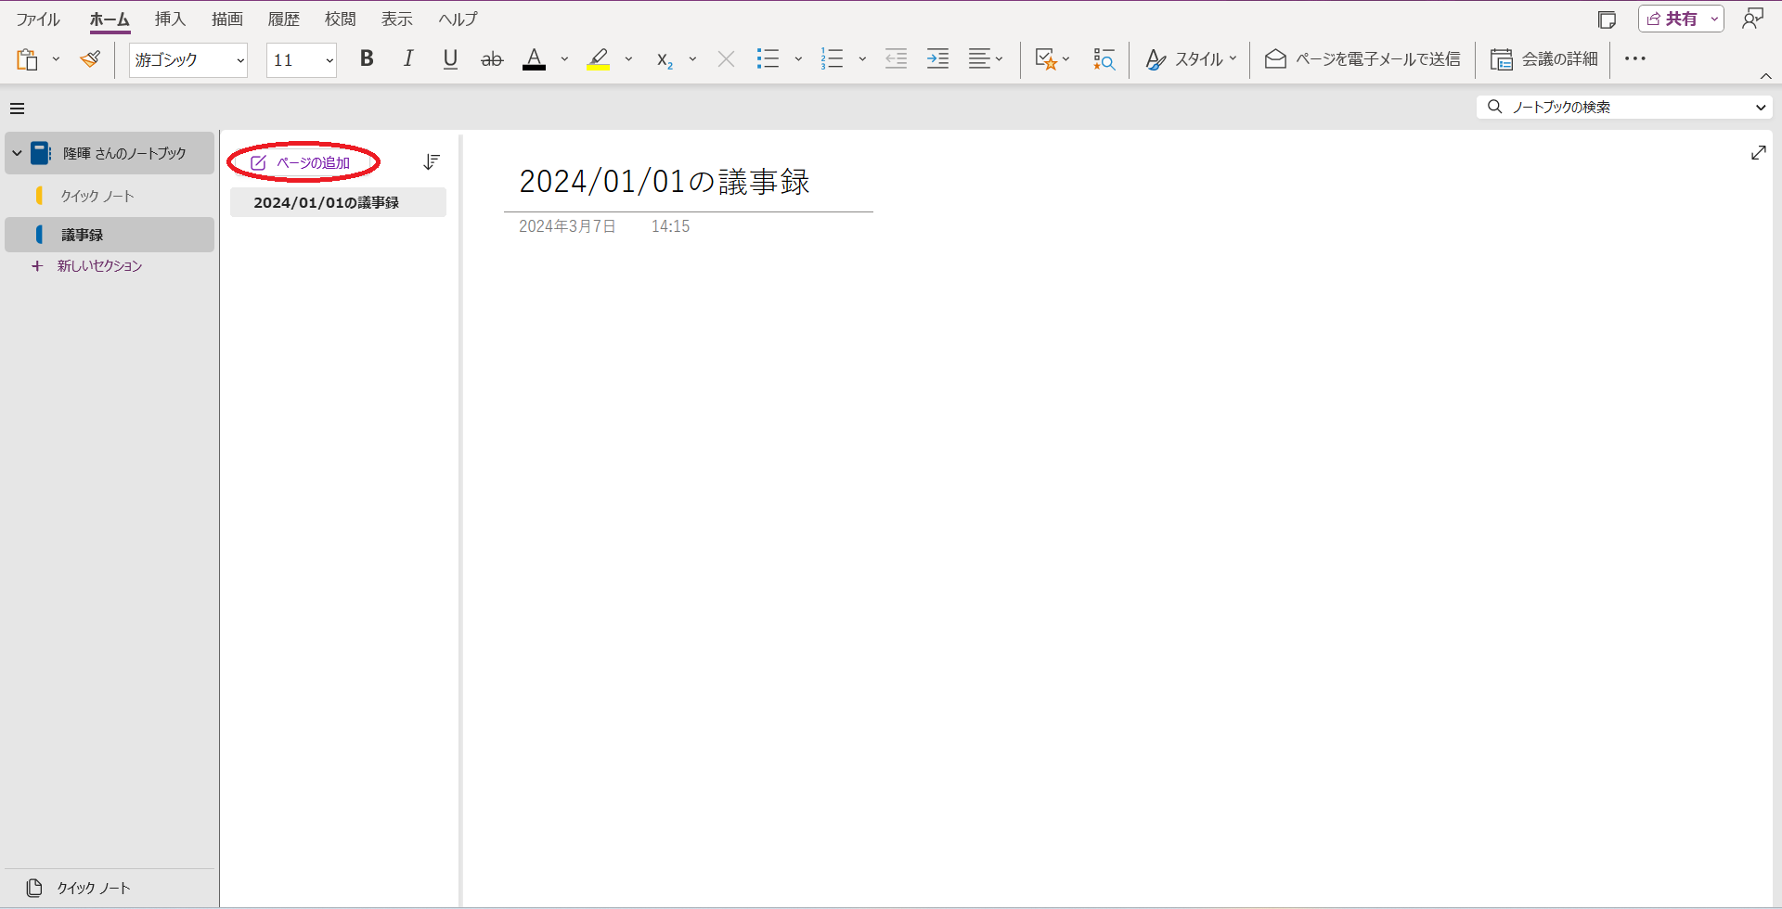Collapse the navigation pane hamburger icon
Viewport: 1782px width, 909px height.
[17, 108]
